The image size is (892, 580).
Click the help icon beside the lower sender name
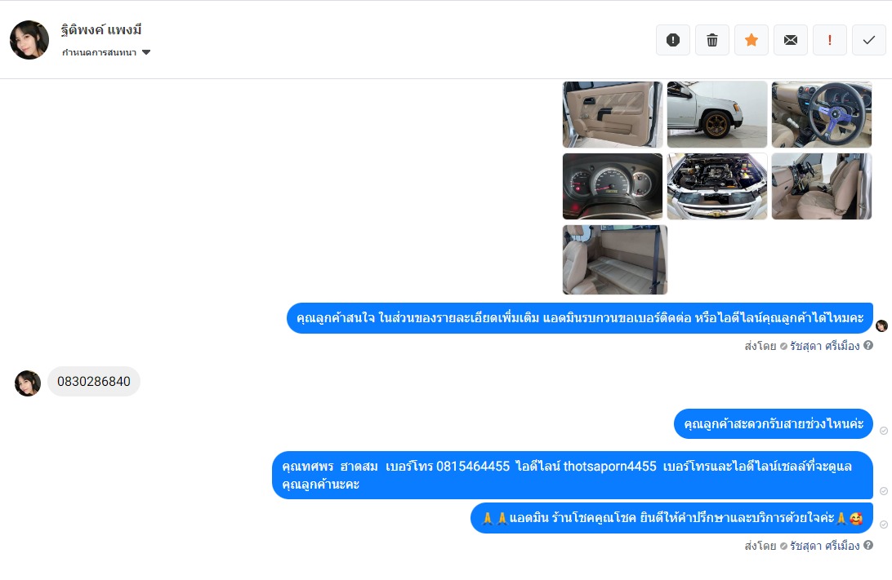tap(868, 545)
